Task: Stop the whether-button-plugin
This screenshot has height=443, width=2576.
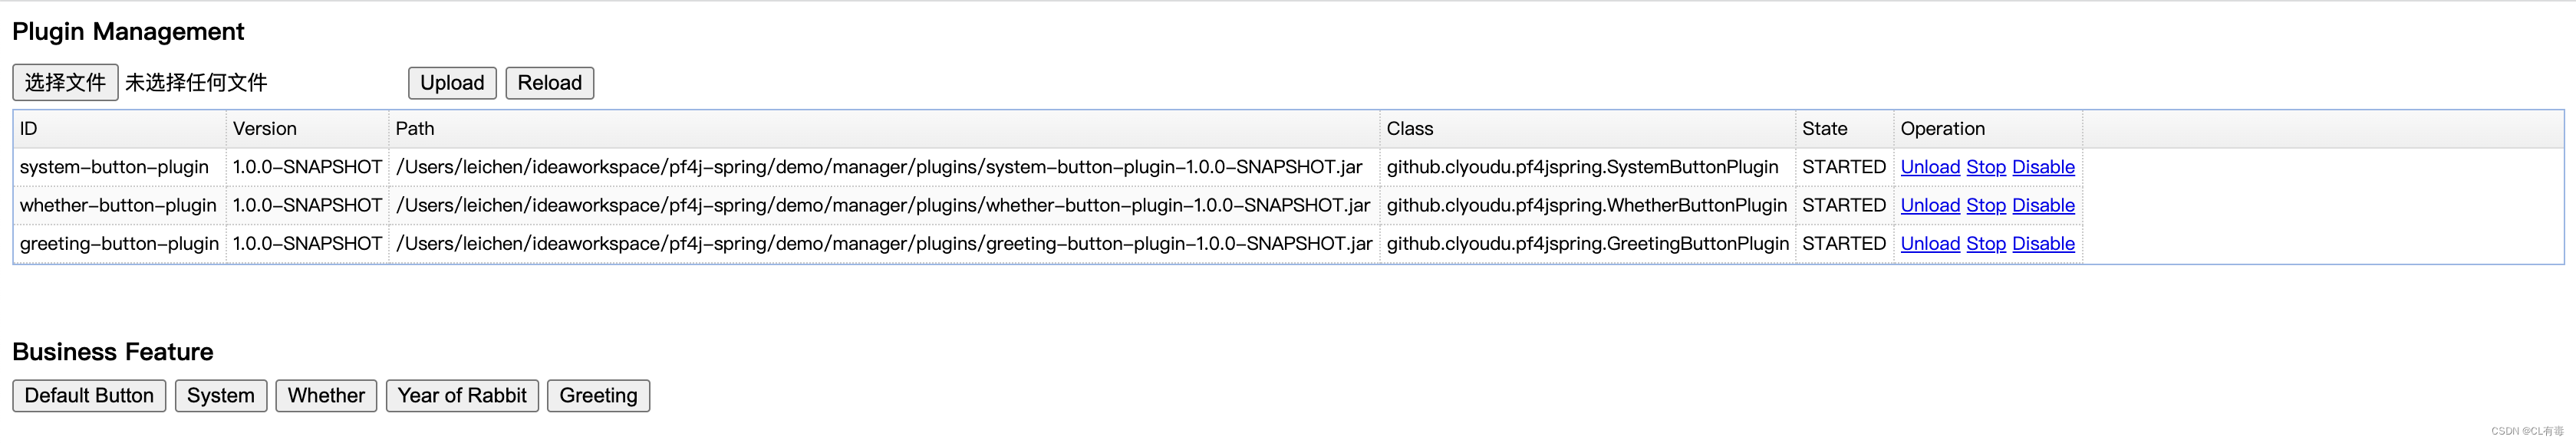Action: point(1986,205)
